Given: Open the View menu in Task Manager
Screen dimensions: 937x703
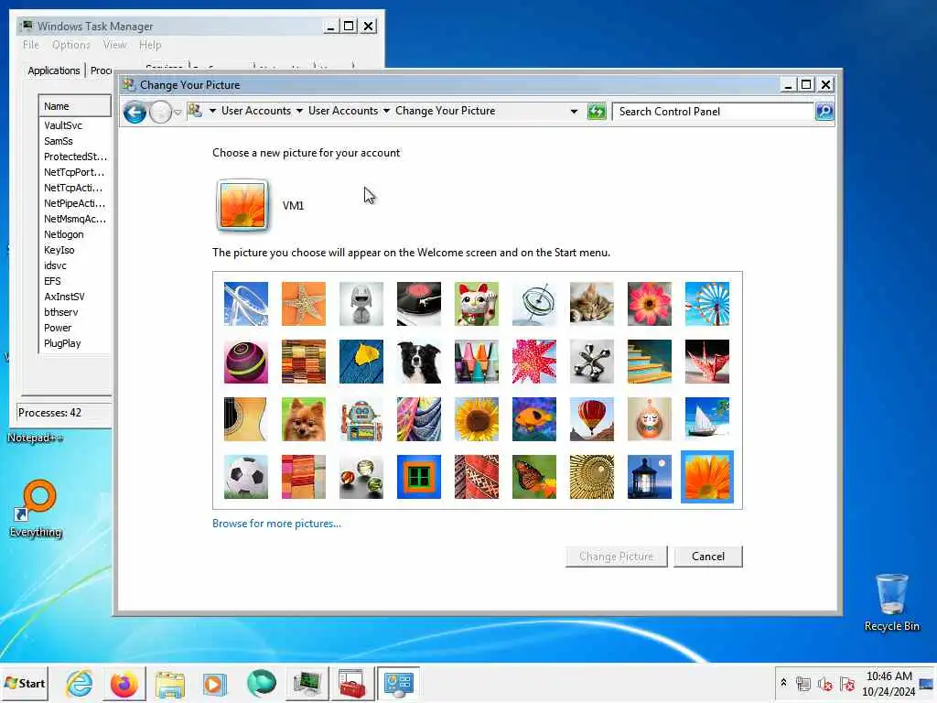Looking at the screenshot, I should pyautogui.click(x=114, y=45).
